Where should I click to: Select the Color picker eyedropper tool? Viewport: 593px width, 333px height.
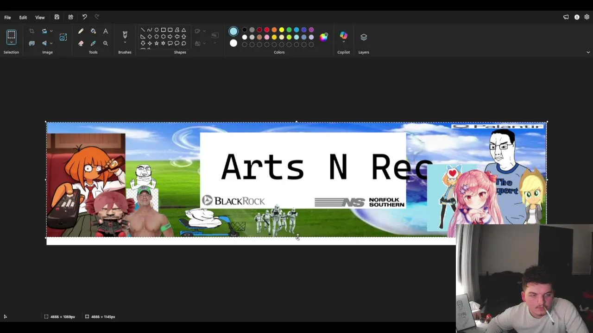(93, 43)
